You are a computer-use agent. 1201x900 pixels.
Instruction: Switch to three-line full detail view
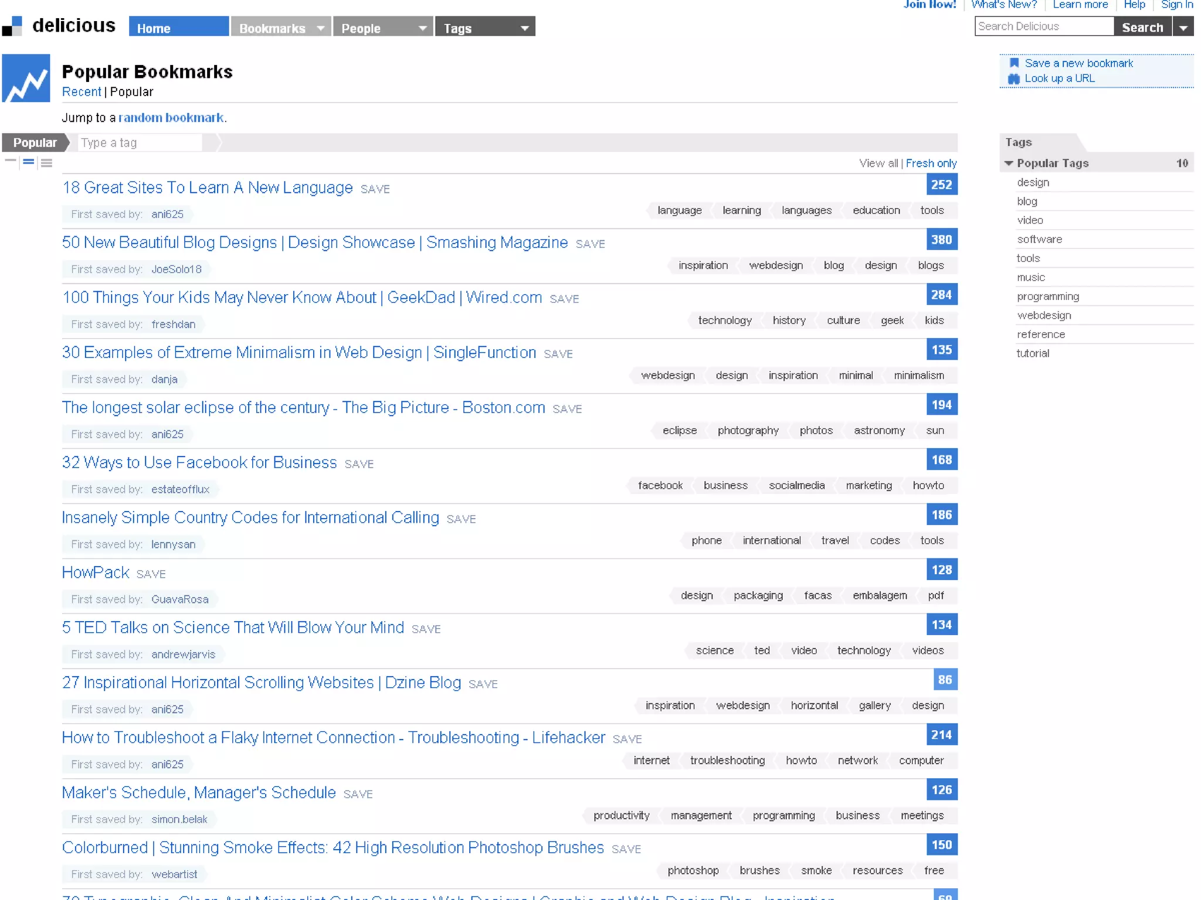47,163
